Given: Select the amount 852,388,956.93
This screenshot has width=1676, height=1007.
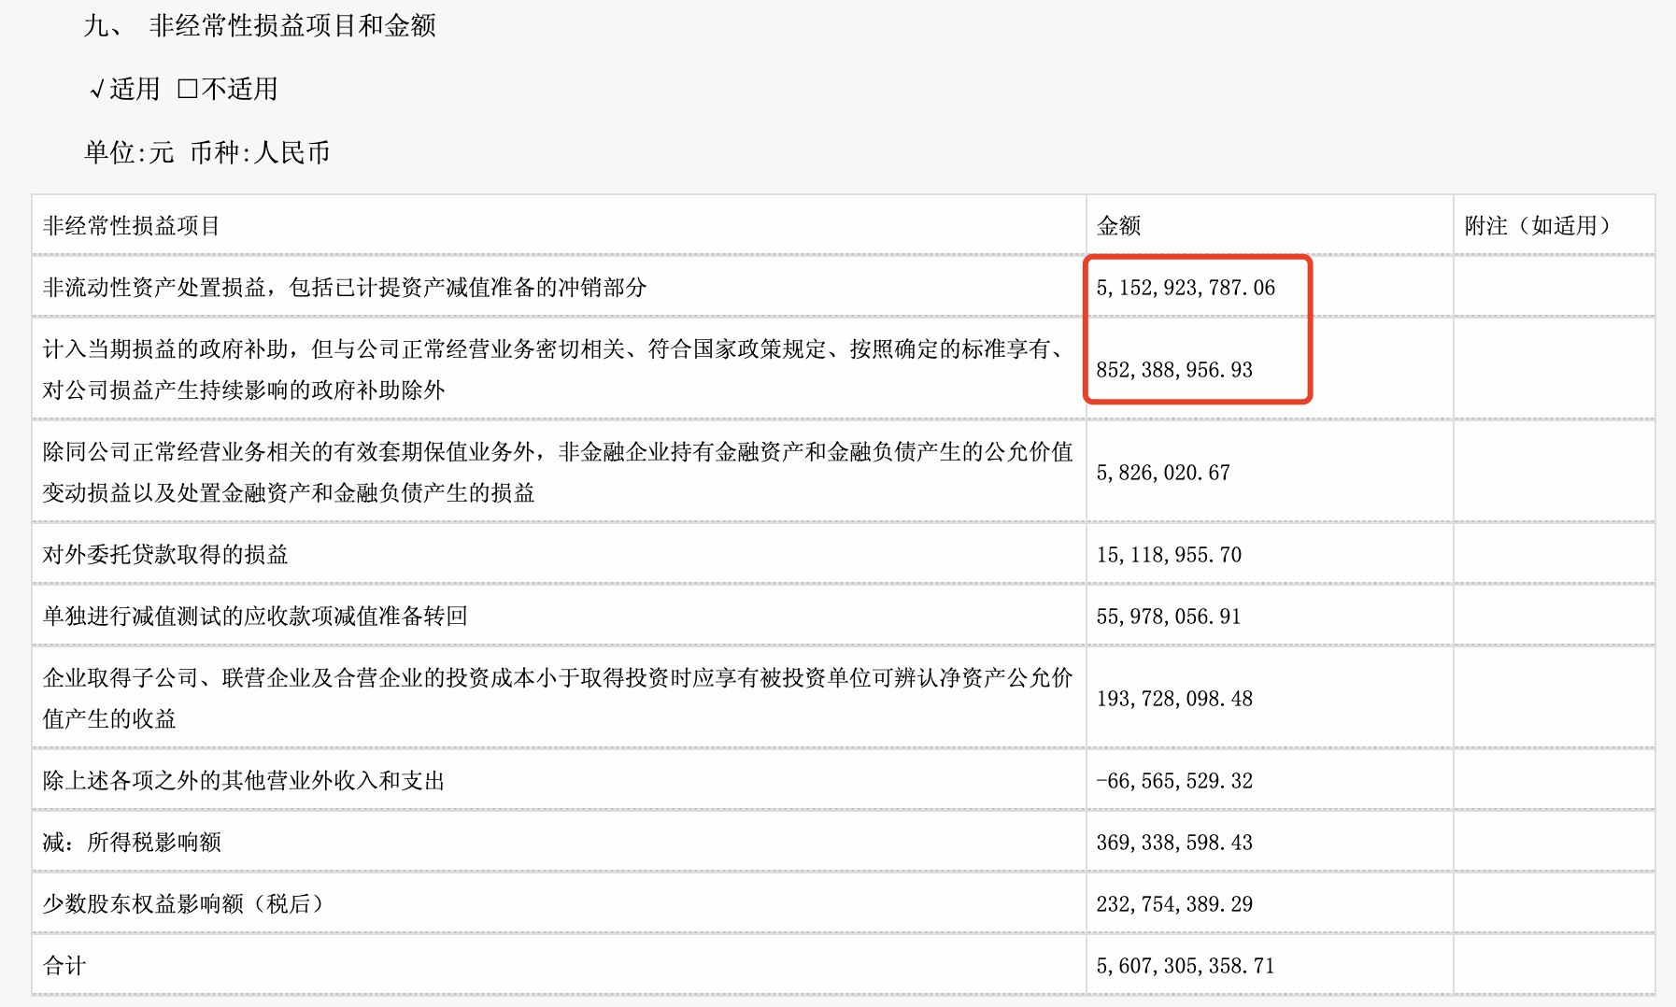Looking at the screenshot, I should [x=1174, y=369].
